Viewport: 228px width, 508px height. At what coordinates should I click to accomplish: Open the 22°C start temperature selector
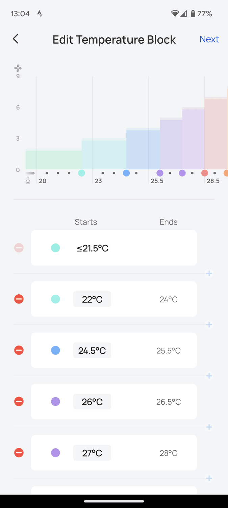(92, 299)
